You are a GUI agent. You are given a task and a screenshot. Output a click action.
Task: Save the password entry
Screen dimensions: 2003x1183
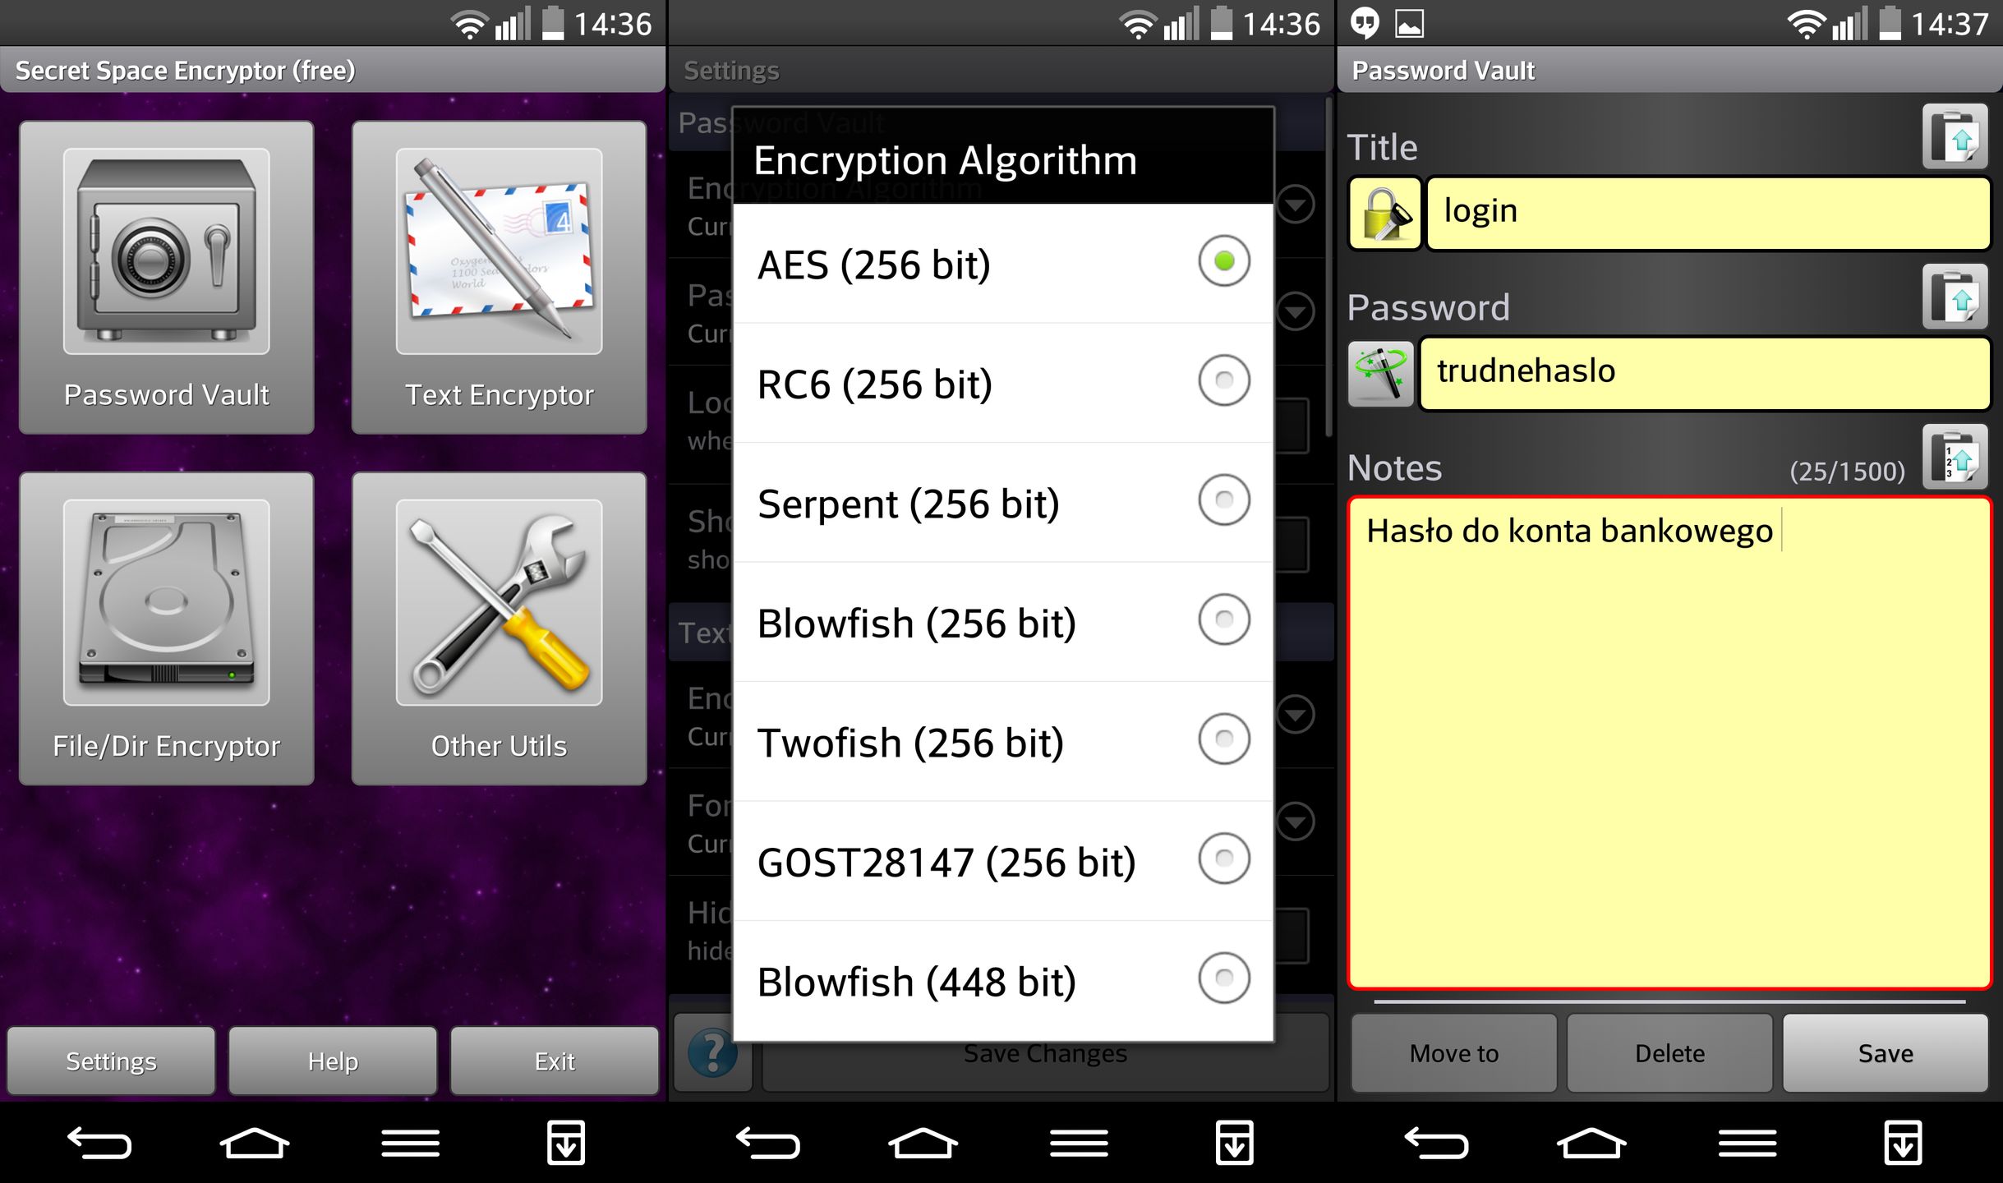[x=1885, y=1053]
